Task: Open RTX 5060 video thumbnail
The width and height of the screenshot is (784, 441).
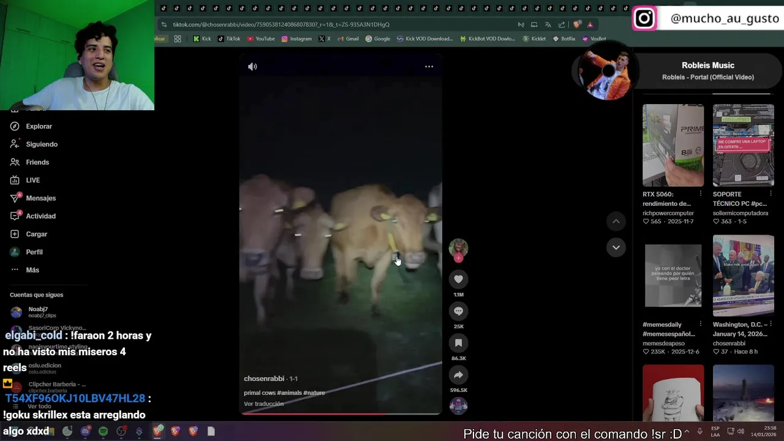Action: tap(673, 145)
